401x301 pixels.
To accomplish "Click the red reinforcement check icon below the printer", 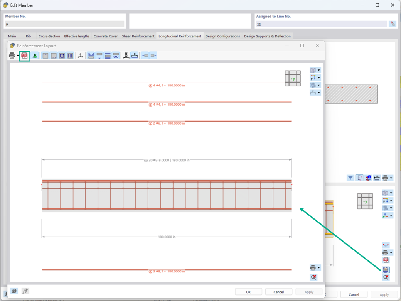I will click(x=313, y=277).
